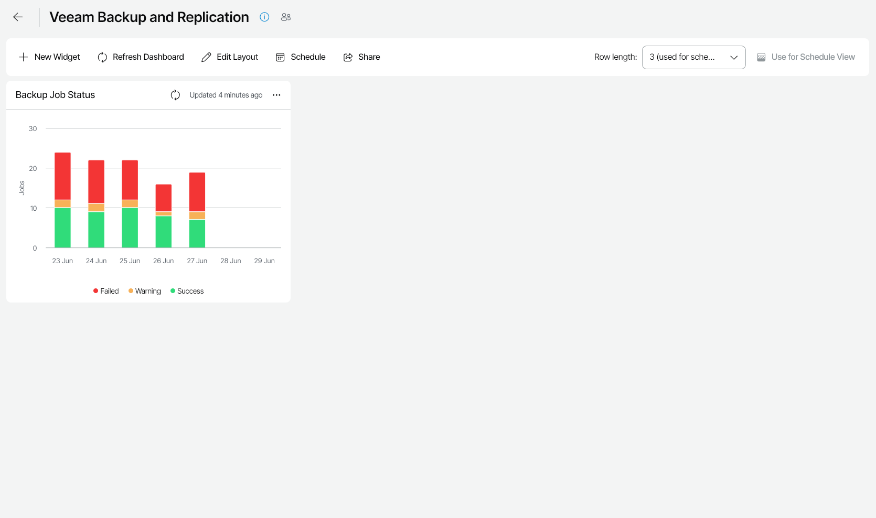Click the '23 Jun' axis label
The image size is (876, 518).
click(62, 261)
